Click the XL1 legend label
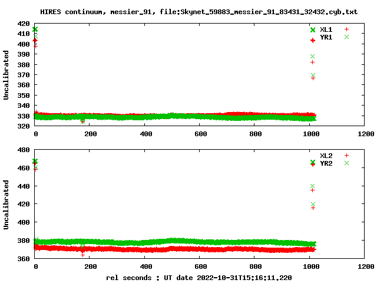The height and width of the screenshot is (283, 377). [x=326, y=29]
